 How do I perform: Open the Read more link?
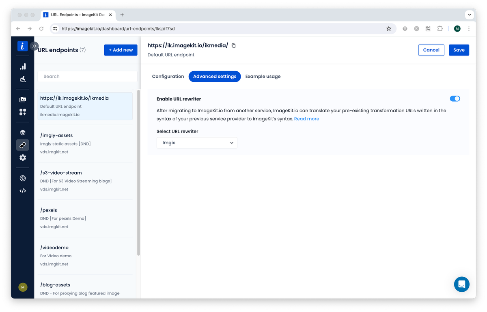306,119
